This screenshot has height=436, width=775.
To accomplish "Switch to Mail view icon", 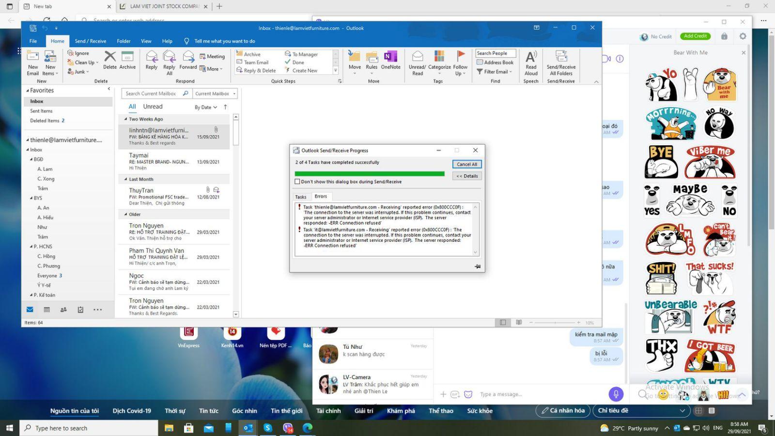I will coord(30,310).
